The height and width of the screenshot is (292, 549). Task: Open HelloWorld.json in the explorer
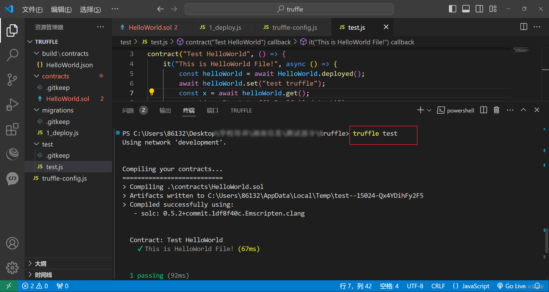click(x=69, y=65)
